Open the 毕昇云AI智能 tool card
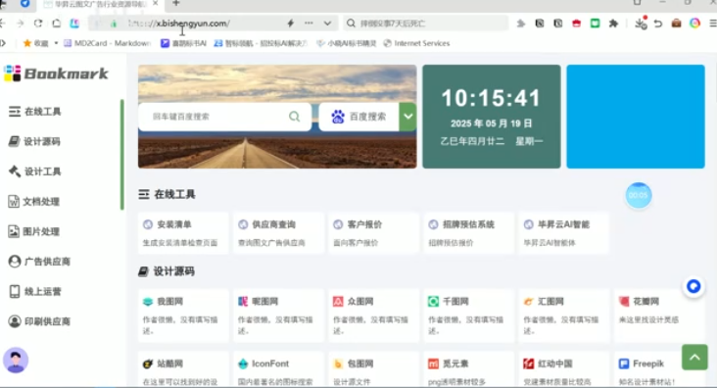This screenshot has width=717, height=388. click(x=564, y=232)
